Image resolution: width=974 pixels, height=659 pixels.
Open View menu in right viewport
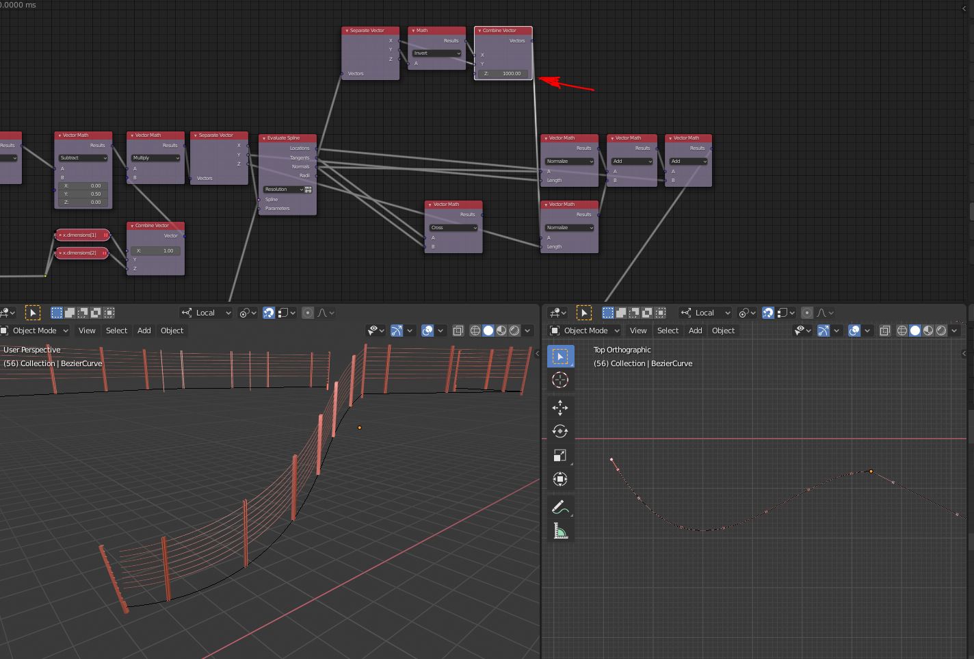[x=638, y=331]
